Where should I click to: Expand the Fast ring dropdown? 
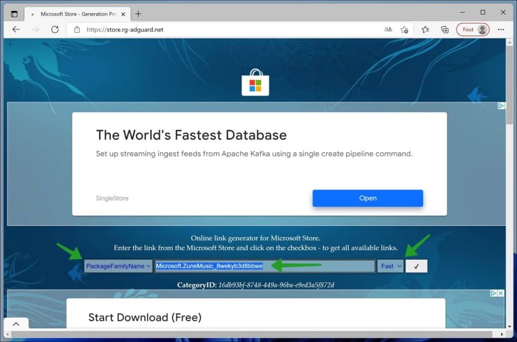pyautogui.click(x=391, y=266)
